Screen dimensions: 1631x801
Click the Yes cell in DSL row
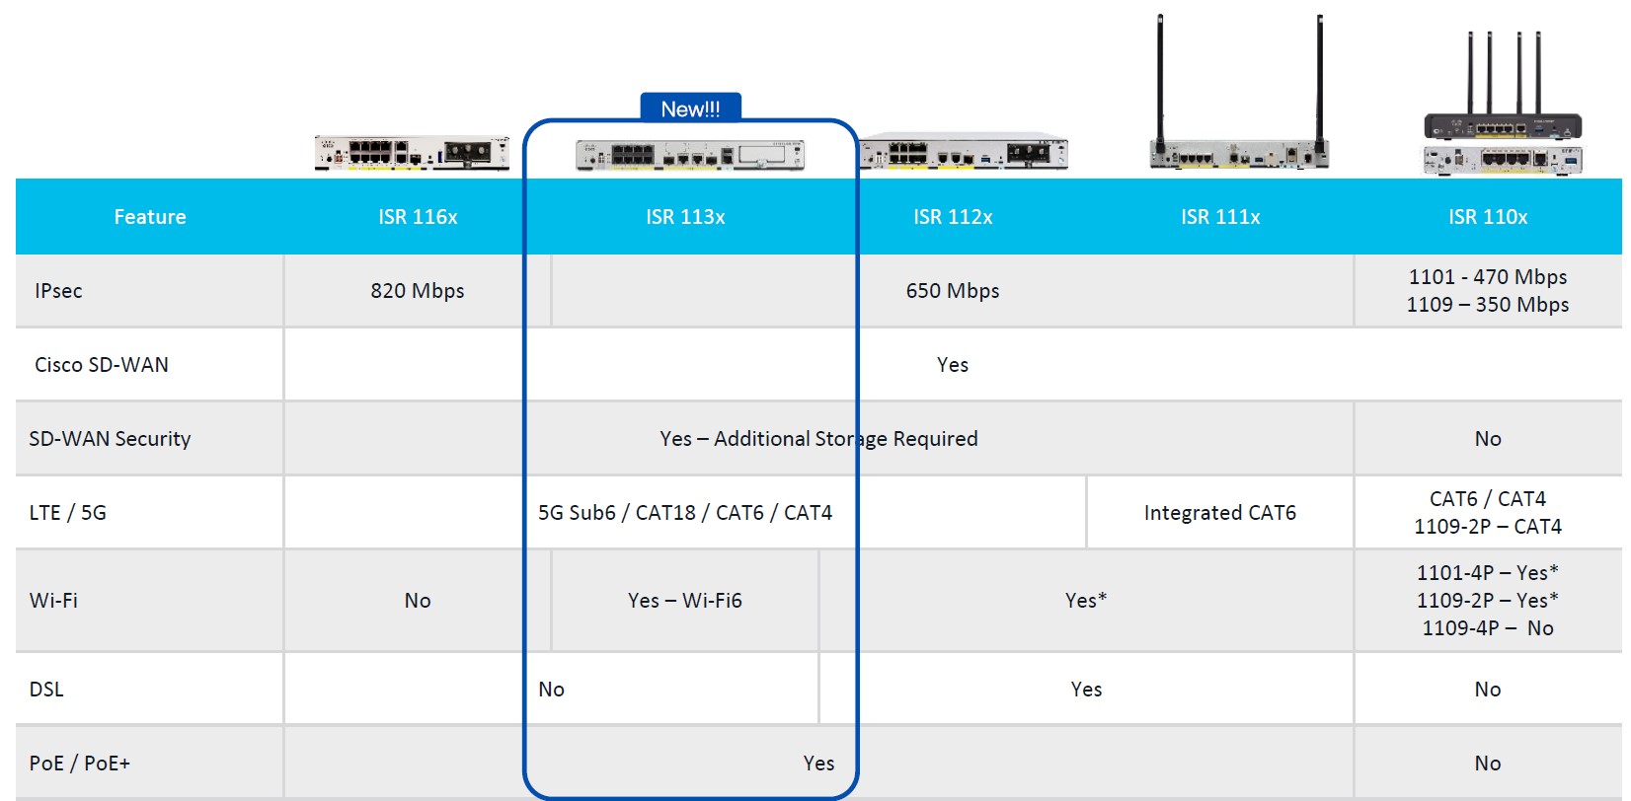click(1086, 690)
